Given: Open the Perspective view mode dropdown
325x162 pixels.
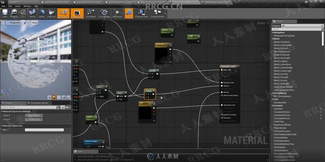Looking at the screenshot, I should tap(14, 23).
